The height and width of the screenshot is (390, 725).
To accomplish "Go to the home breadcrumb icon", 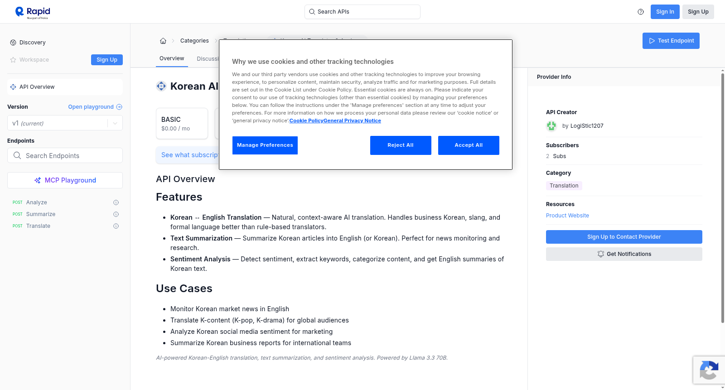I will [x=163, y=41].
